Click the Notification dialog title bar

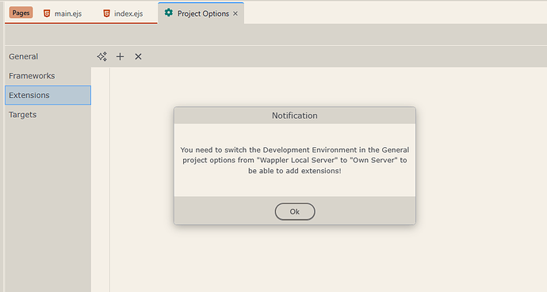pyautogui.click(x=295, y=116)
